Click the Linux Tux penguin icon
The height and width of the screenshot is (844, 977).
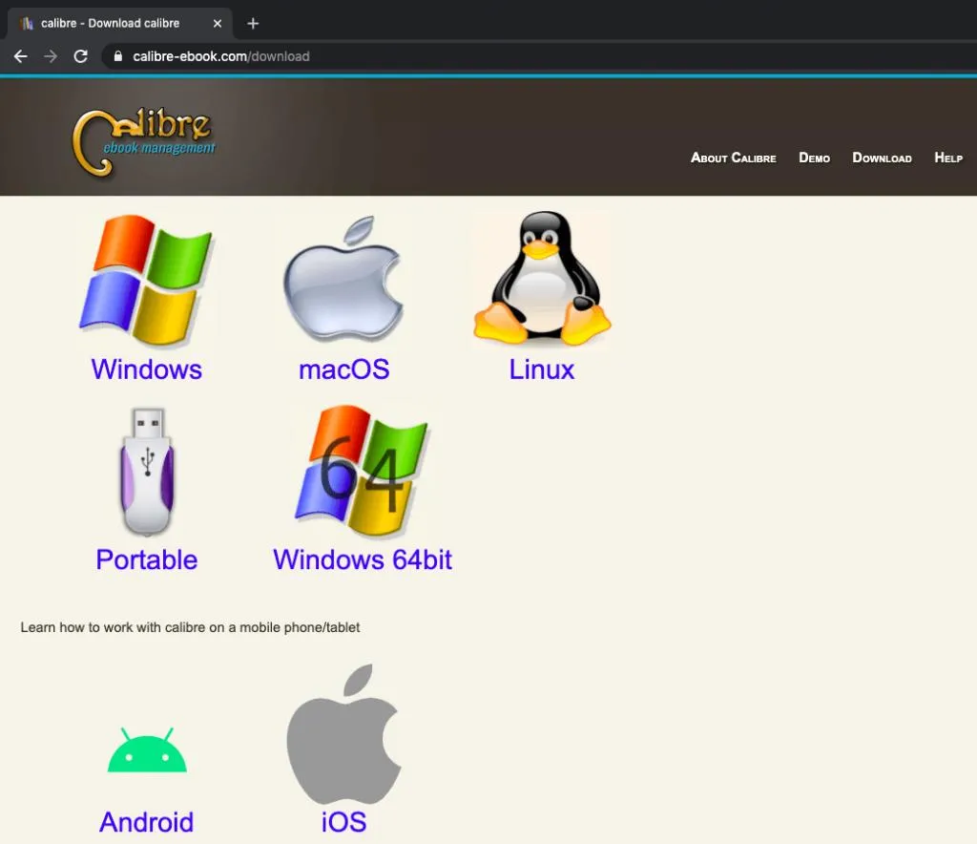click(542, 278)
